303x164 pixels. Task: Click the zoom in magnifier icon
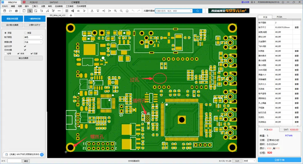pos(115,11)
